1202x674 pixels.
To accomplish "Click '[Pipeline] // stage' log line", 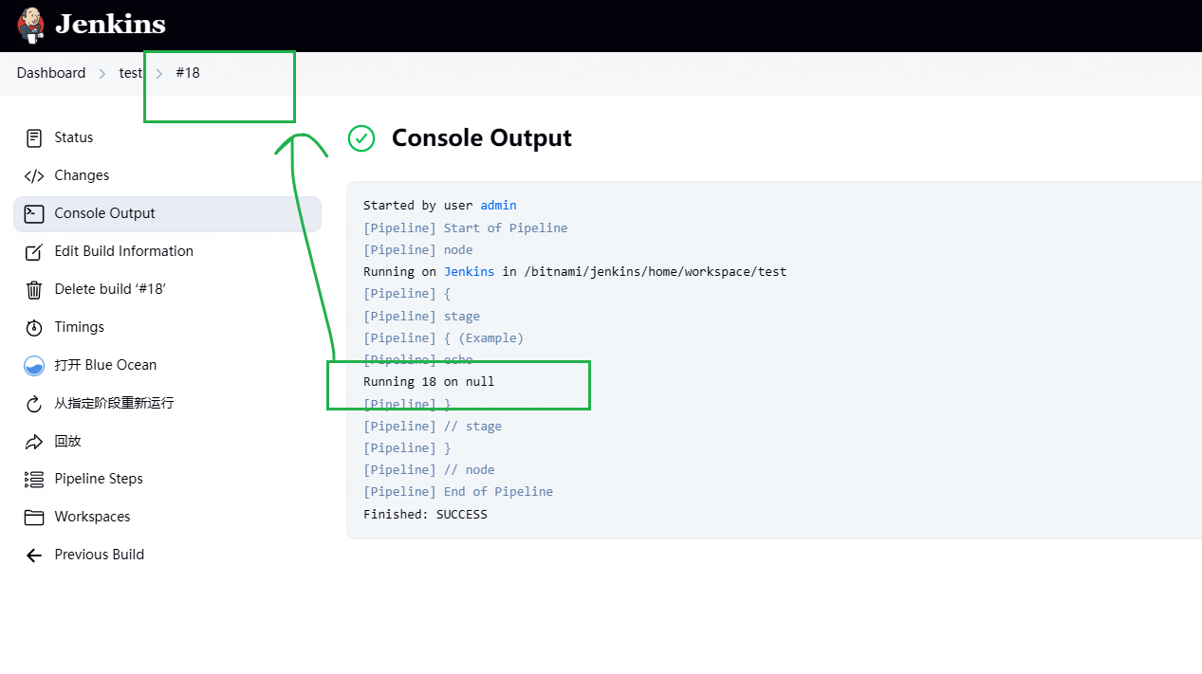I will coord(433,426).
